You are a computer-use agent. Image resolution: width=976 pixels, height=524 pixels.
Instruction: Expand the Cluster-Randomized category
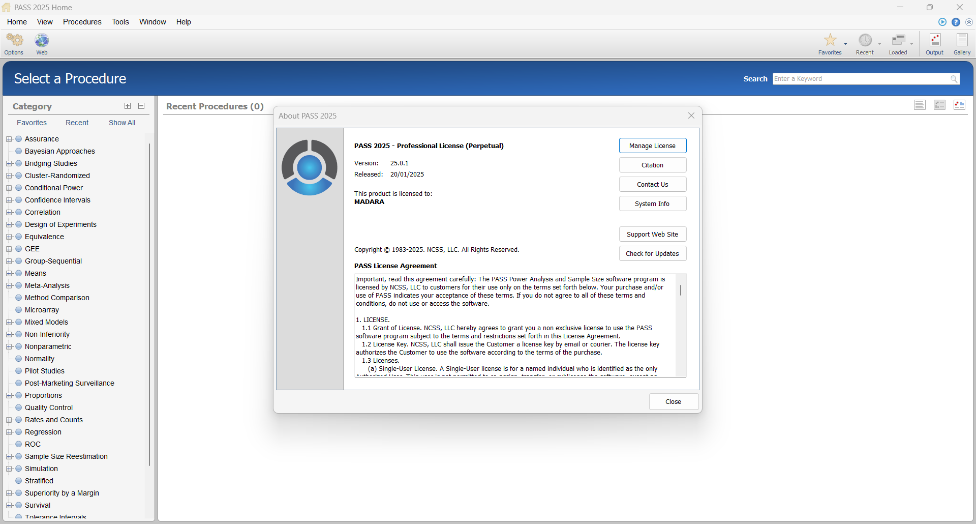(x=9, y=176)
